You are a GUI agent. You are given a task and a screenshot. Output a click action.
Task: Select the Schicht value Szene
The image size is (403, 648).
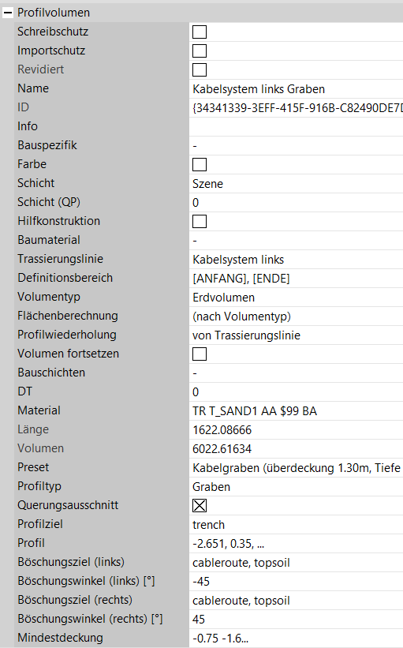(296, 183)
